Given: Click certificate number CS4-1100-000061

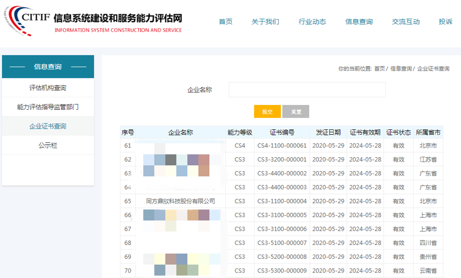Looking at the screenshot, I should (282, 146).
